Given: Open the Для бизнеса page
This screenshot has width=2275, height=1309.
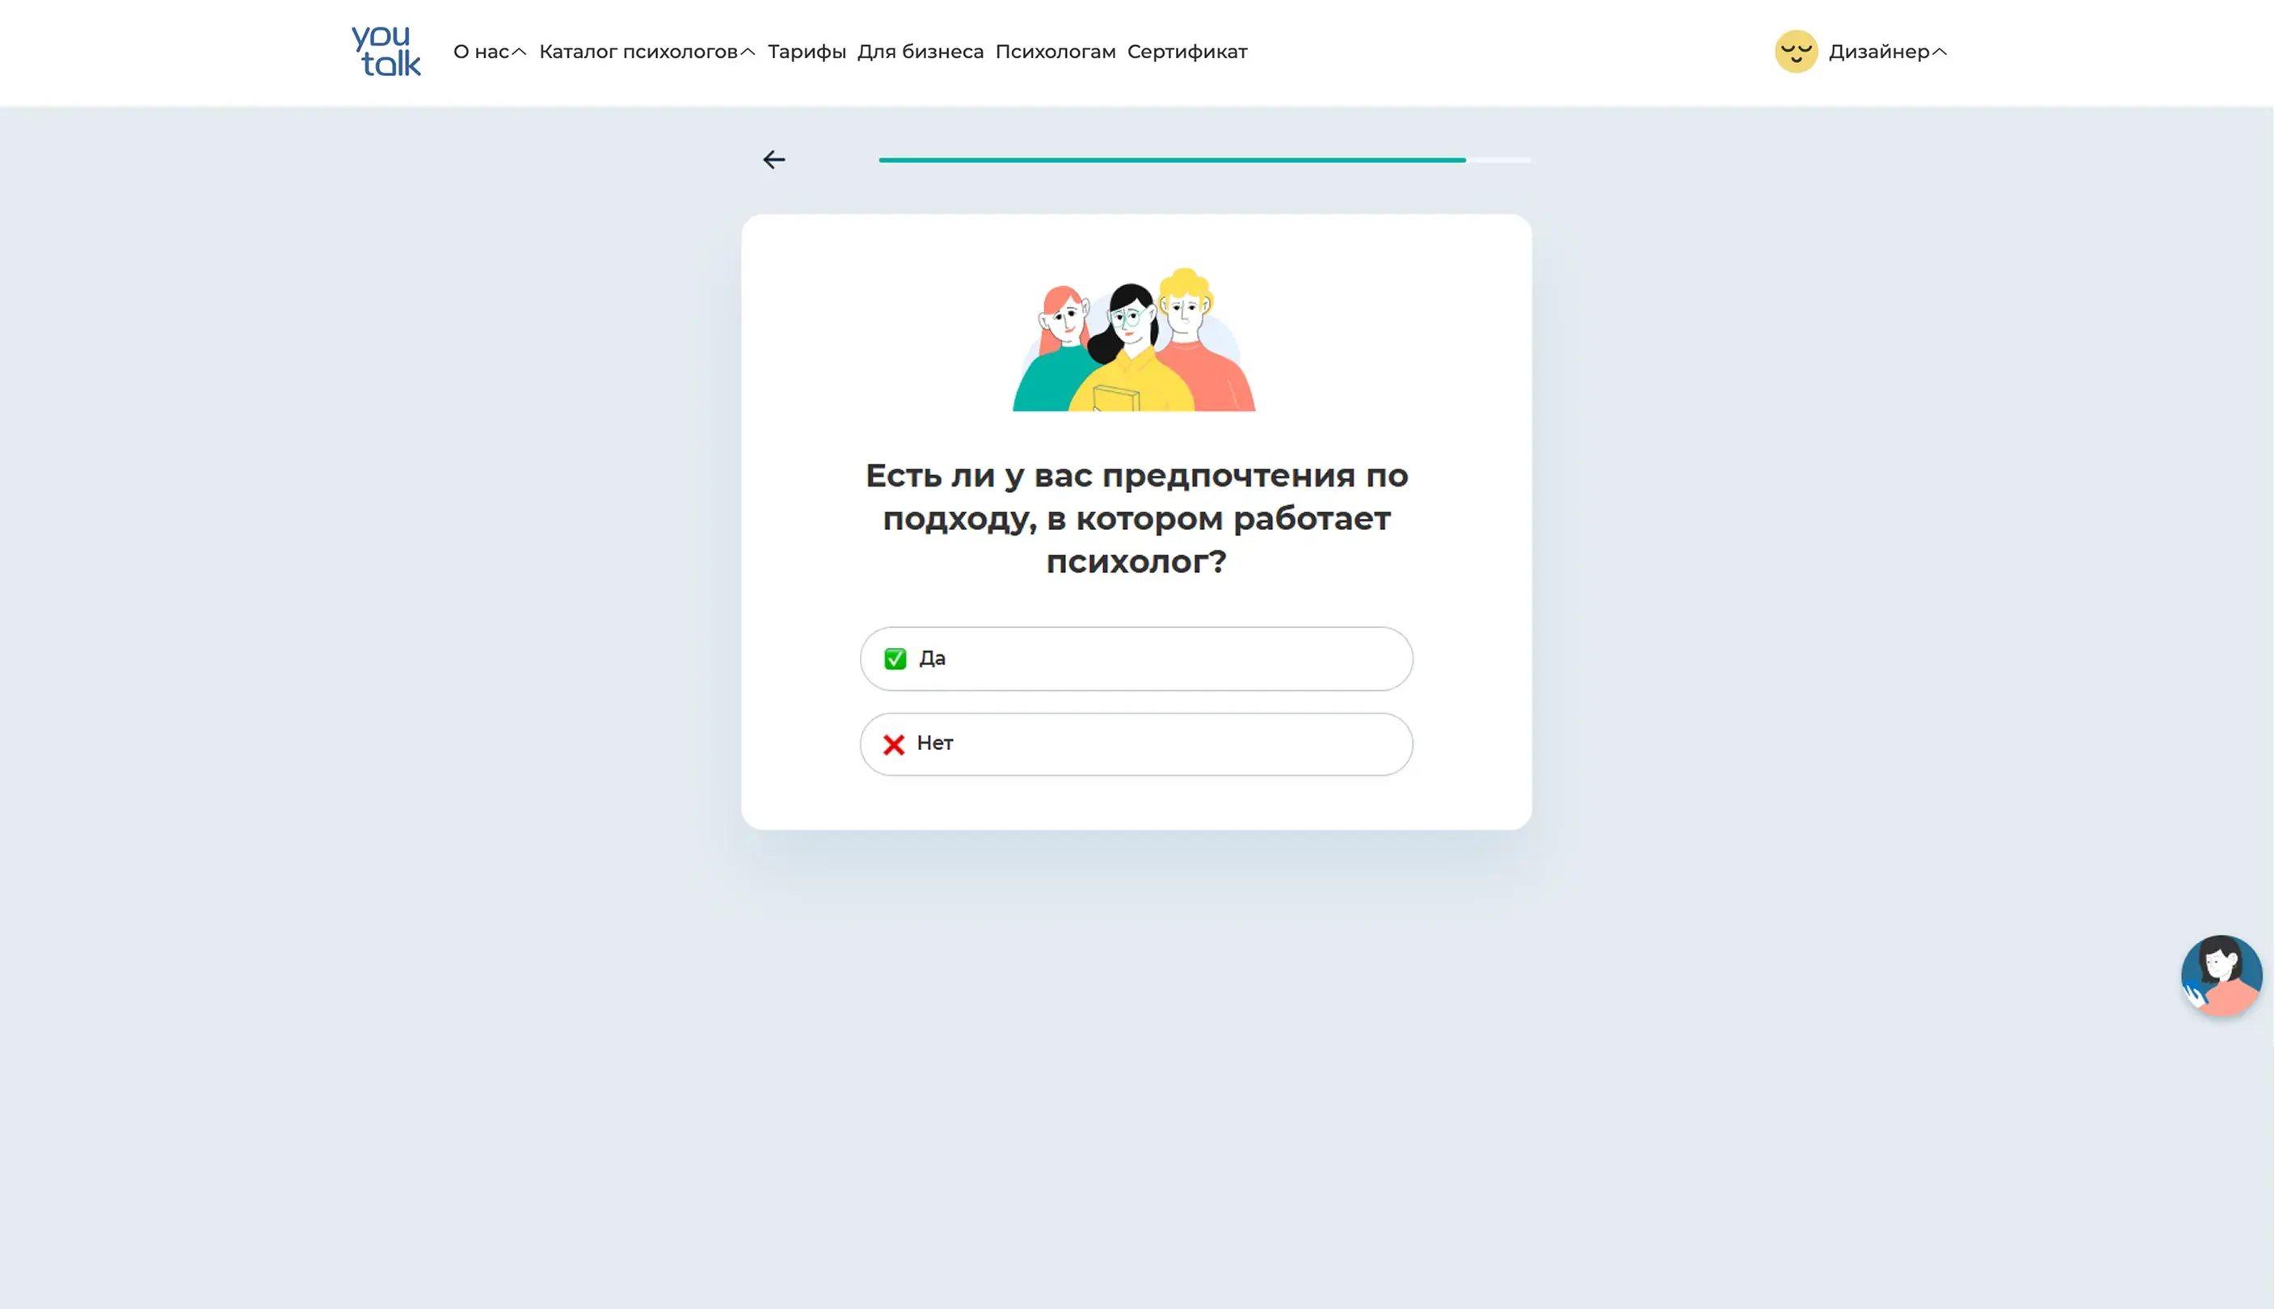Looking at the screenshot, I should [x=920, y=53].
